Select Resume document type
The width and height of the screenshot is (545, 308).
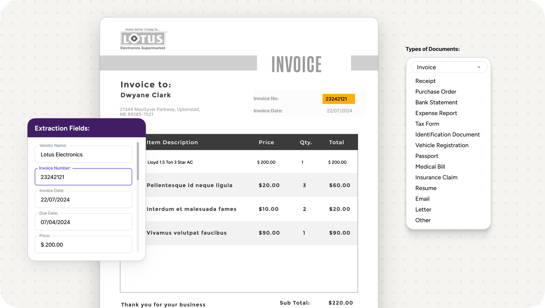(426, 188)
